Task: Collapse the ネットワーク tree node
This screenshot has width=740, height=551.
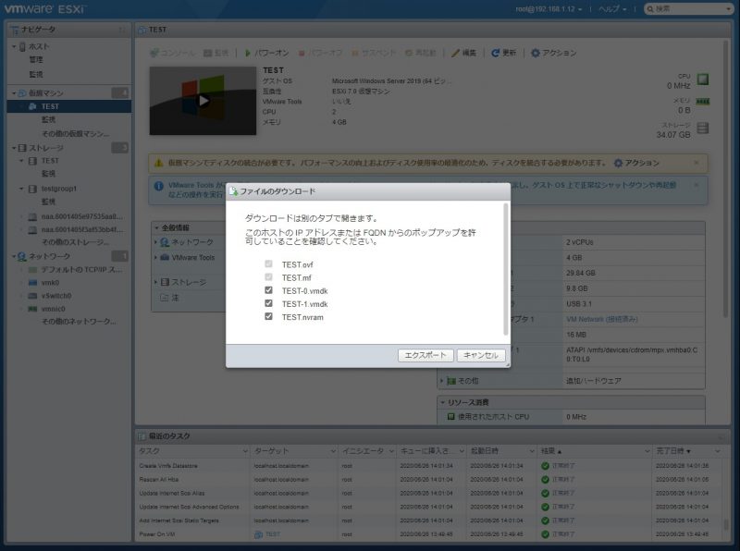Action: pyautogui.click(x=14, y=256)
